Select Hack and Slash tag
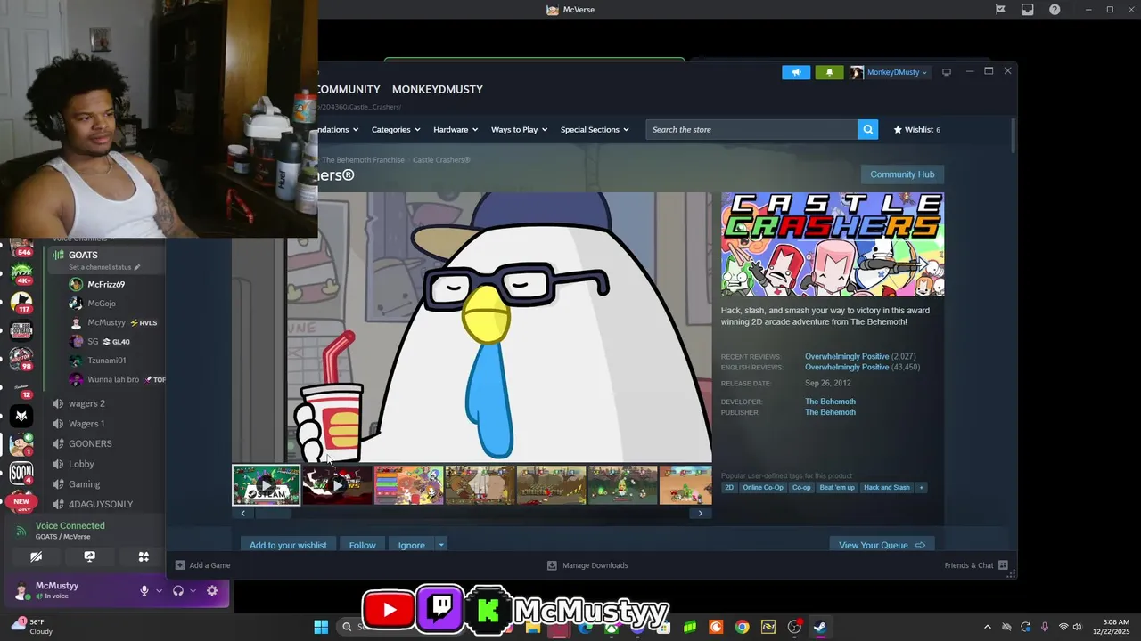Screen dimensions: 1141x641 coord(887,488)
